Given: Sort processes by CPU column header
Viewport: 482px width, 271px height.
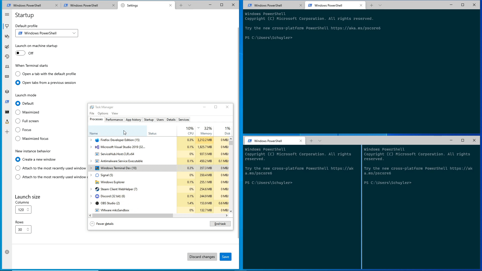Looking at the screenshot, I should [x=186, y=131].
